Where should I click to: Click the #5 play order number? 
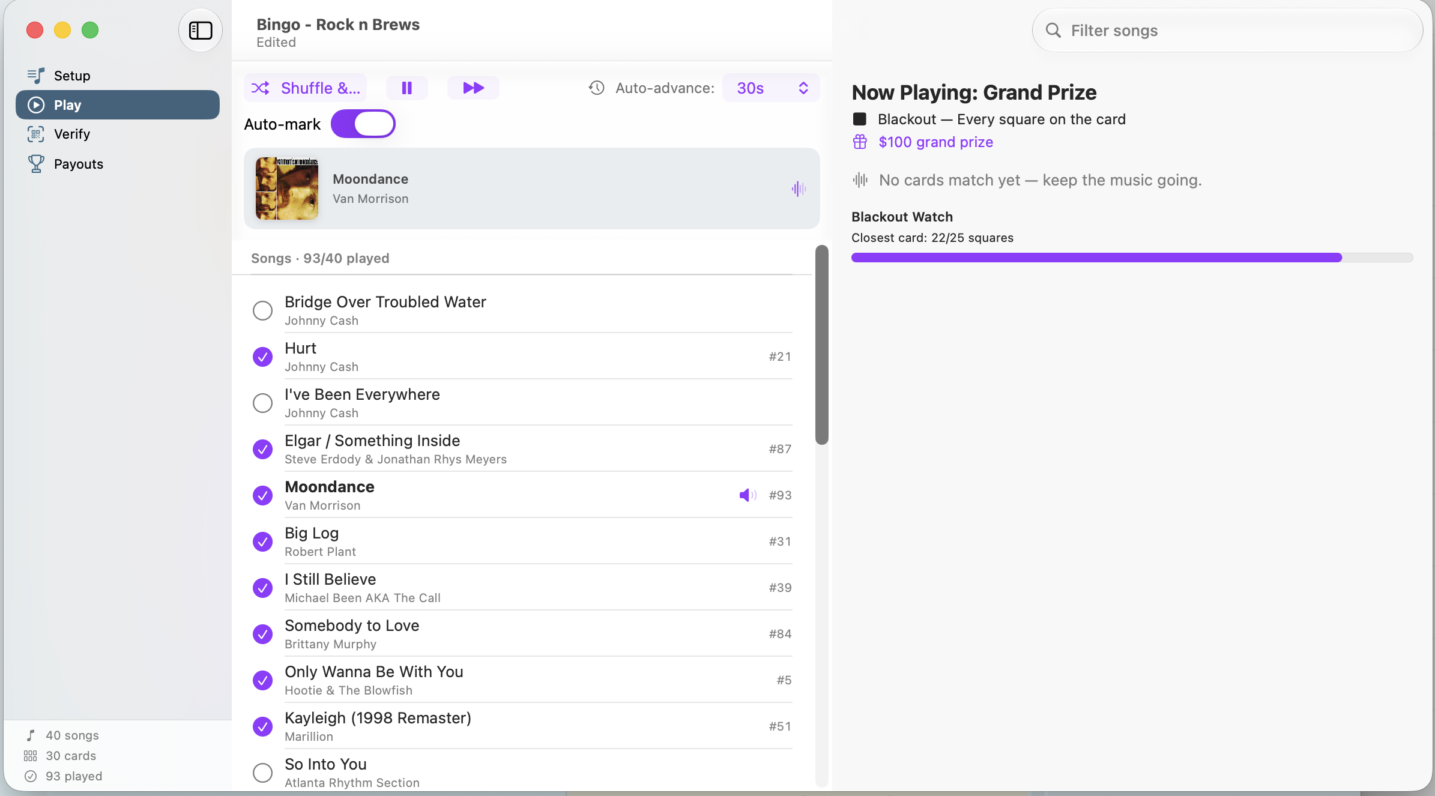point(784,681)
